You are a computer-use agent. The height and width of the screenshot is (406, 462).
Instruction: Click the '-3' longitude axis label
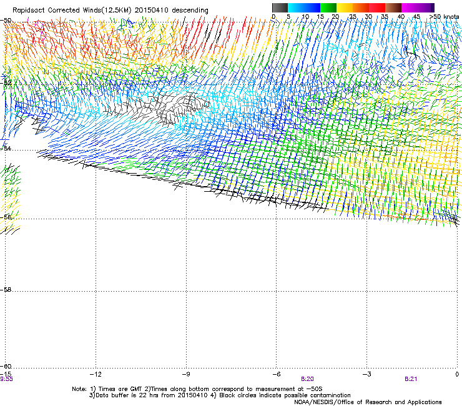point(366,374)
